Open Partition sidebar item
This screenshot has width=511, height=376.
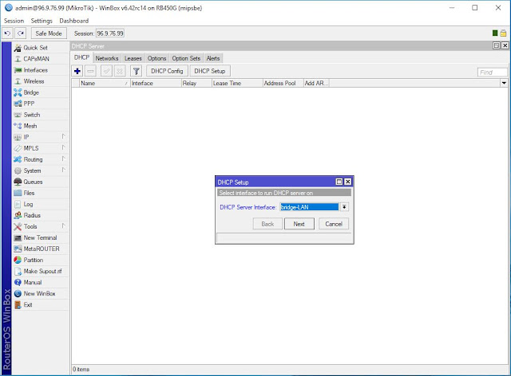click(x=41, y=260)
